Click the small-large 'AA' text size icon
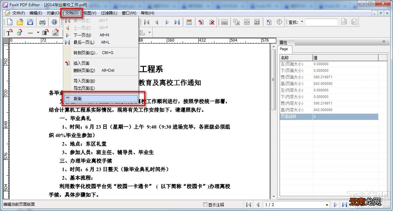 coord(236,22)
